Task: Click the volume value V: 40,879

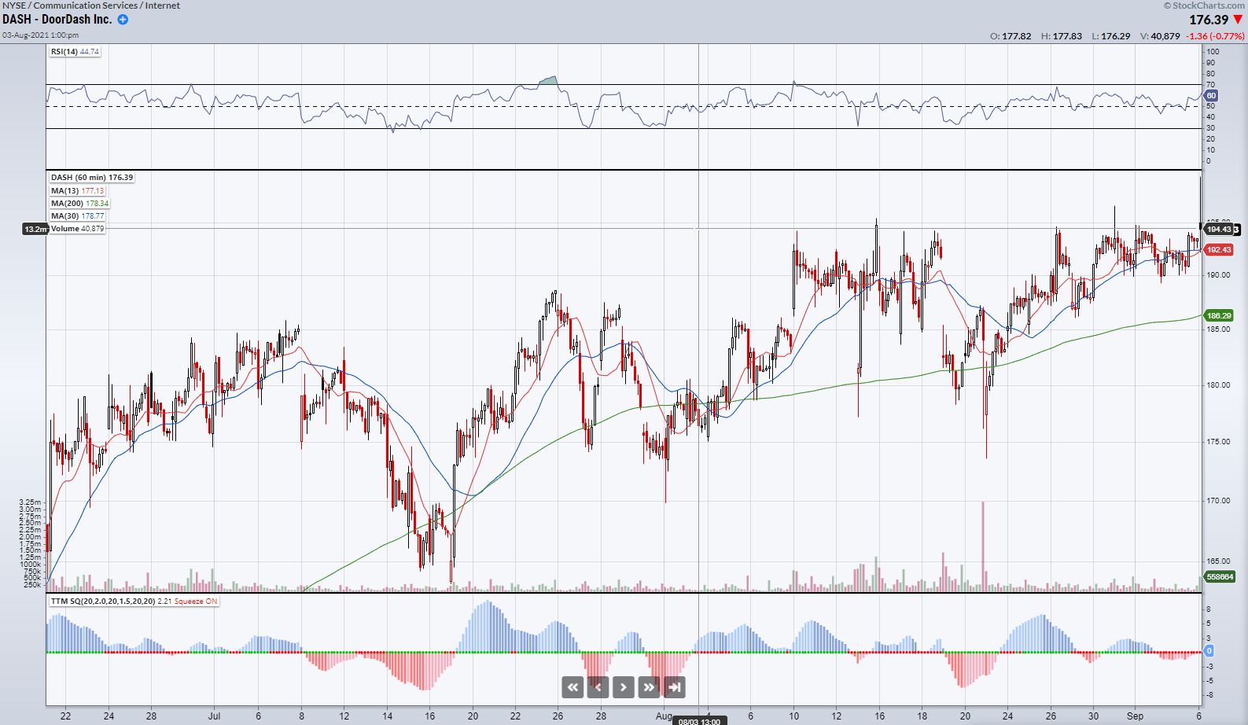Action: (1160, 36)
